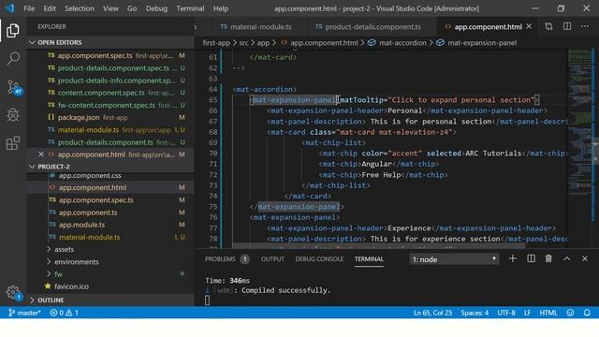The image size is (599, 337).
Task: Click line number 70 in the gutter
Action: point(212,154)
